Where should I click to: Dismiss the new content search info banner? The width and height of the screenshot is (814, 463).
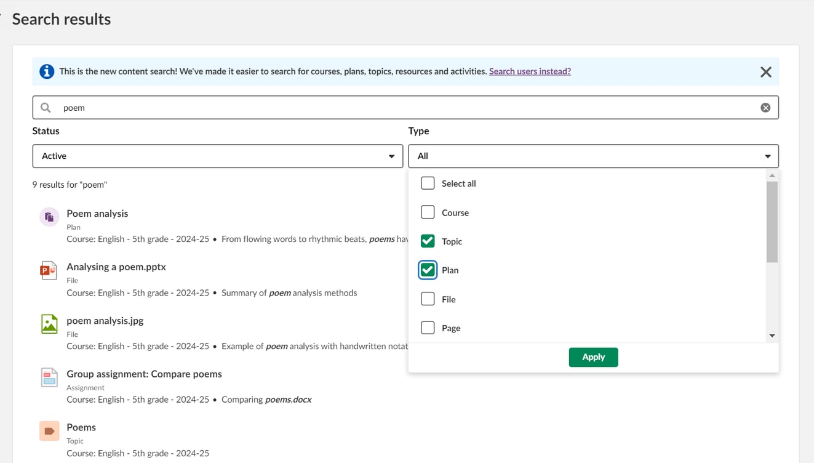pos(765,72)
